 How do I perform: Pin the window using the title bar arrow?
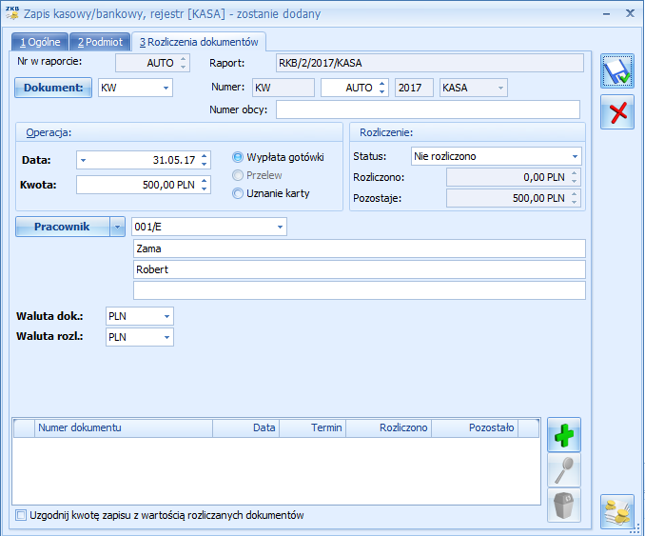tap(604, 14)
